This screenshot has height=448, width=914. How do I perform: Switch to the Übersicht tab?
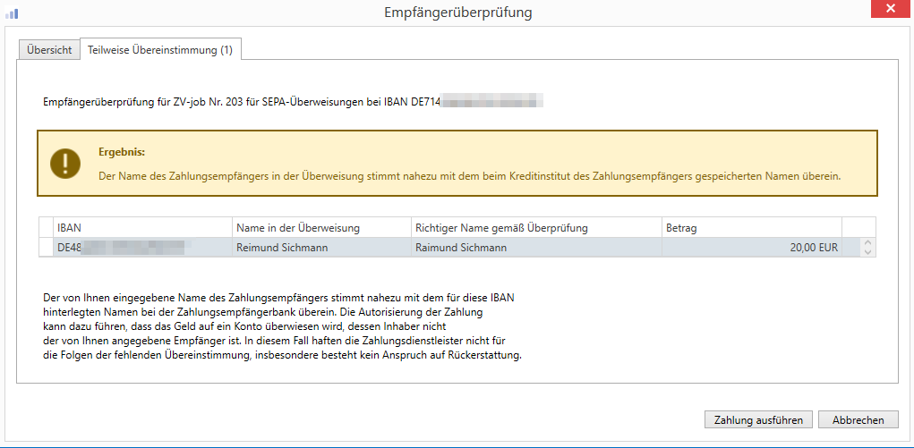coord(49,50)
